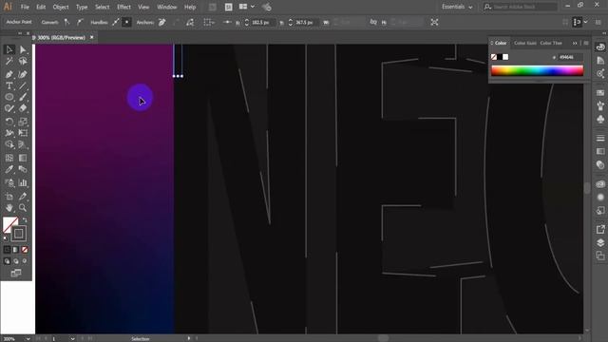Image resolution: width=608 pixels, height=342 pixels.
Task: Enable Draw Behind mode
Action: [x=16, y=261]
